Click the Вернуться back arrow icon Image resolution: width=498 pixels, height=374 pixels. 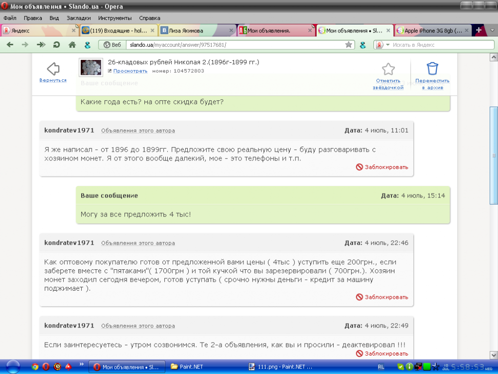(53, 69)
